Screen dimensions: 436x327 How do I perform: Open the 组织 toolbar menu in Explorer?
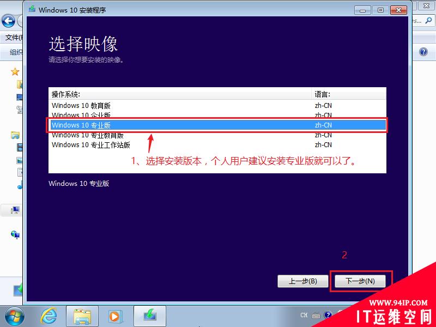[16, 52]
